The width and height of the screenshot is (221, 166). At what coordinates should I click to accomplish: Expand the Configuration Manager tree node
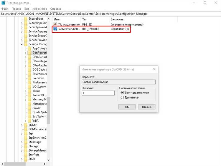(x=26, y=53)
